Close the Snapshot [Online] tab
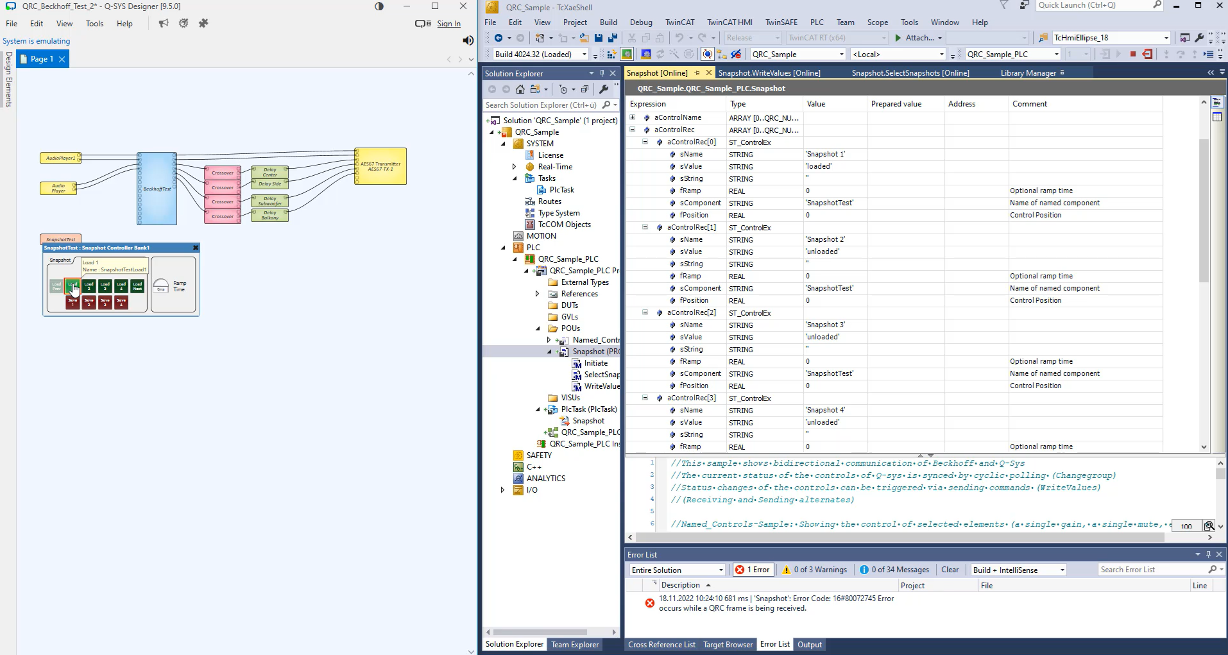 pyautogui.click(x=709, y=73)
